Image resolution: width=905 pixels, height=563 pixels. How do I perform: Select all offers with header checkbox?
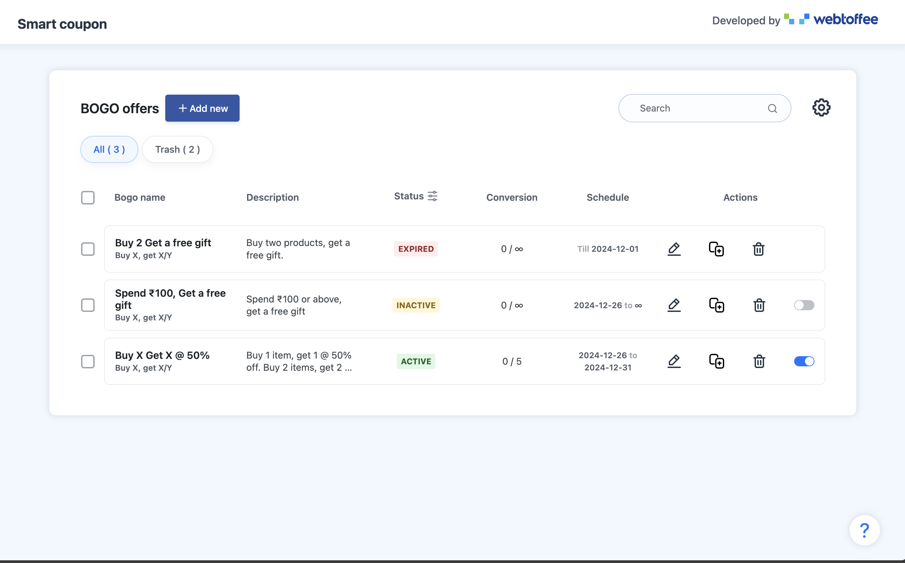88,198
